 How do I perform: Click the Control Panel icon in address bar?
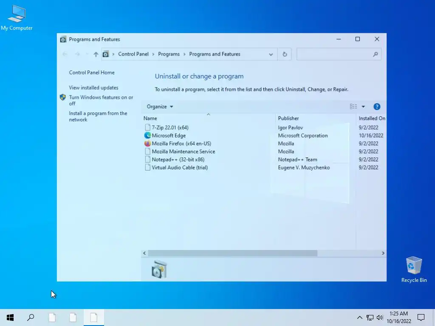click(x=106, y=54)
